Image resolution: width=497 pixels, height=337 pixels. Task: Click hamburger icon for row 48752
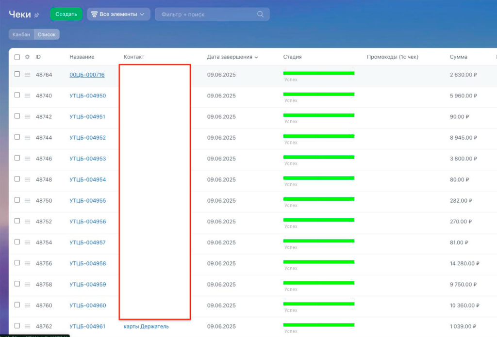[28, 222]
